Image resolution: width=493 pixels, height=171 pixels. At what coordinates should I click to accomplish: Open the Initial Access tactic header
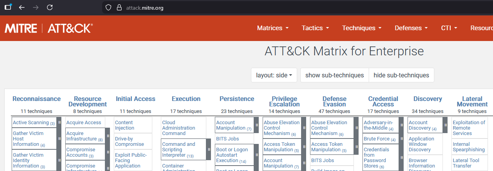pos(136,99)
